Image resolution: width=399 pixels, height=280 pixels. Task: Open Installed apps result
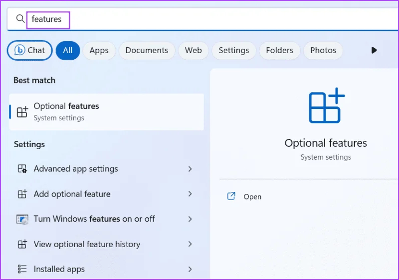click(x=106, y=269)
